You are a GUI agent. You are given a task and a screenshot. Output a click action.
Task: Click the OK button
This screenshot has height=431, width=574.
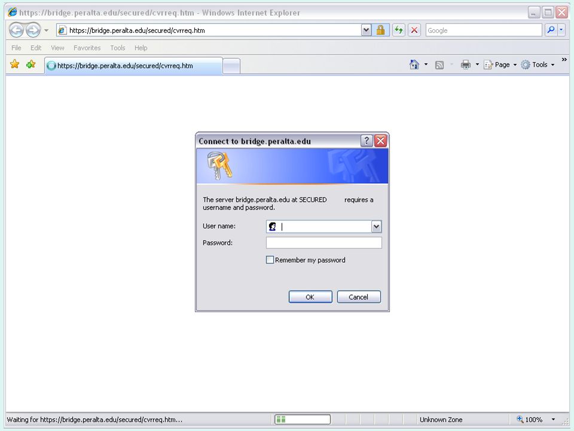click(x=310, y=297)
